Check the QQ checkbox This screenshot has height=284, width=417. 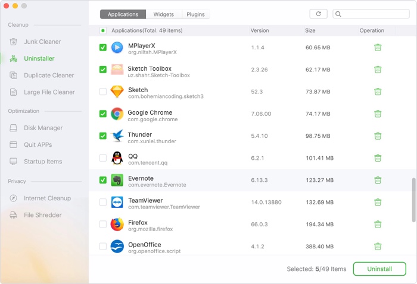(x=103, y=158)
